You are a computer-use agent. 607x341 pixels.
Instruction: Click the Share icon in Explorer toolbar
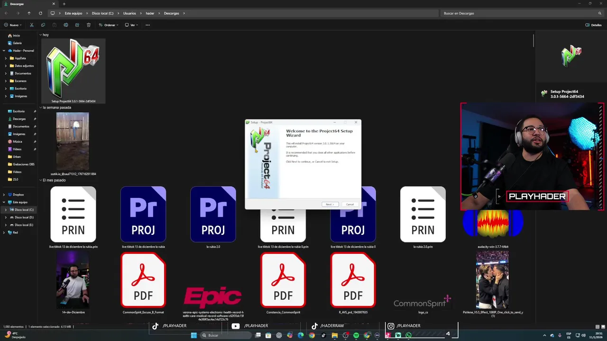pyautogui.click(x=77, y=25)
